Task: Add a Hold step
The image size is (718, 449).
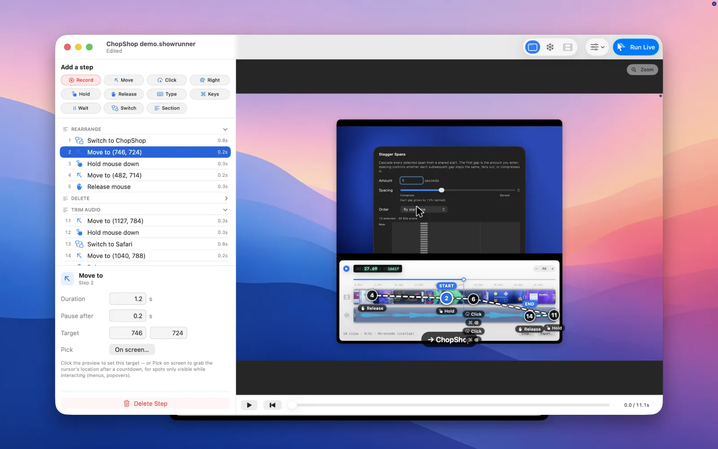Action: click(x=81, y=94)
